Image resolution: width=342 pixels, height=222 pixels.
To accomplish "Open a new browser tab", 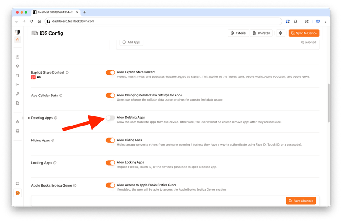I will pyautogui.click(x=85, y=12).
